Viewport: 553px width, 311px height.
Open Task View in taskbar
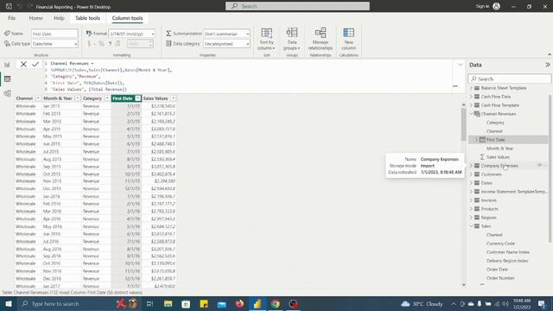[x=149, y=303]
